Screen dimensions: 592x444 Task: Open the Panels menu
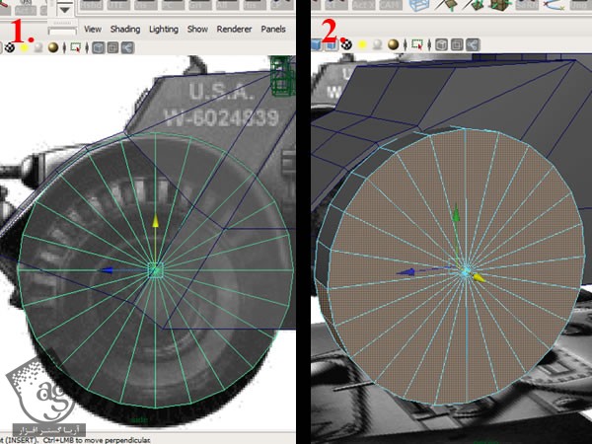[x=273, y=30]
